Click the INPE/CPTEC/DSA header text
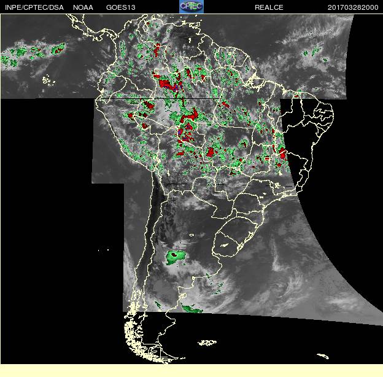This screenshot has height=377, width=383. 34,7
